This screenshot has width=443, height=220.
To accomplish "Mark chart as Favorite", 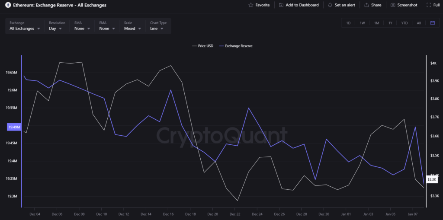I will [x=259, y=5].
